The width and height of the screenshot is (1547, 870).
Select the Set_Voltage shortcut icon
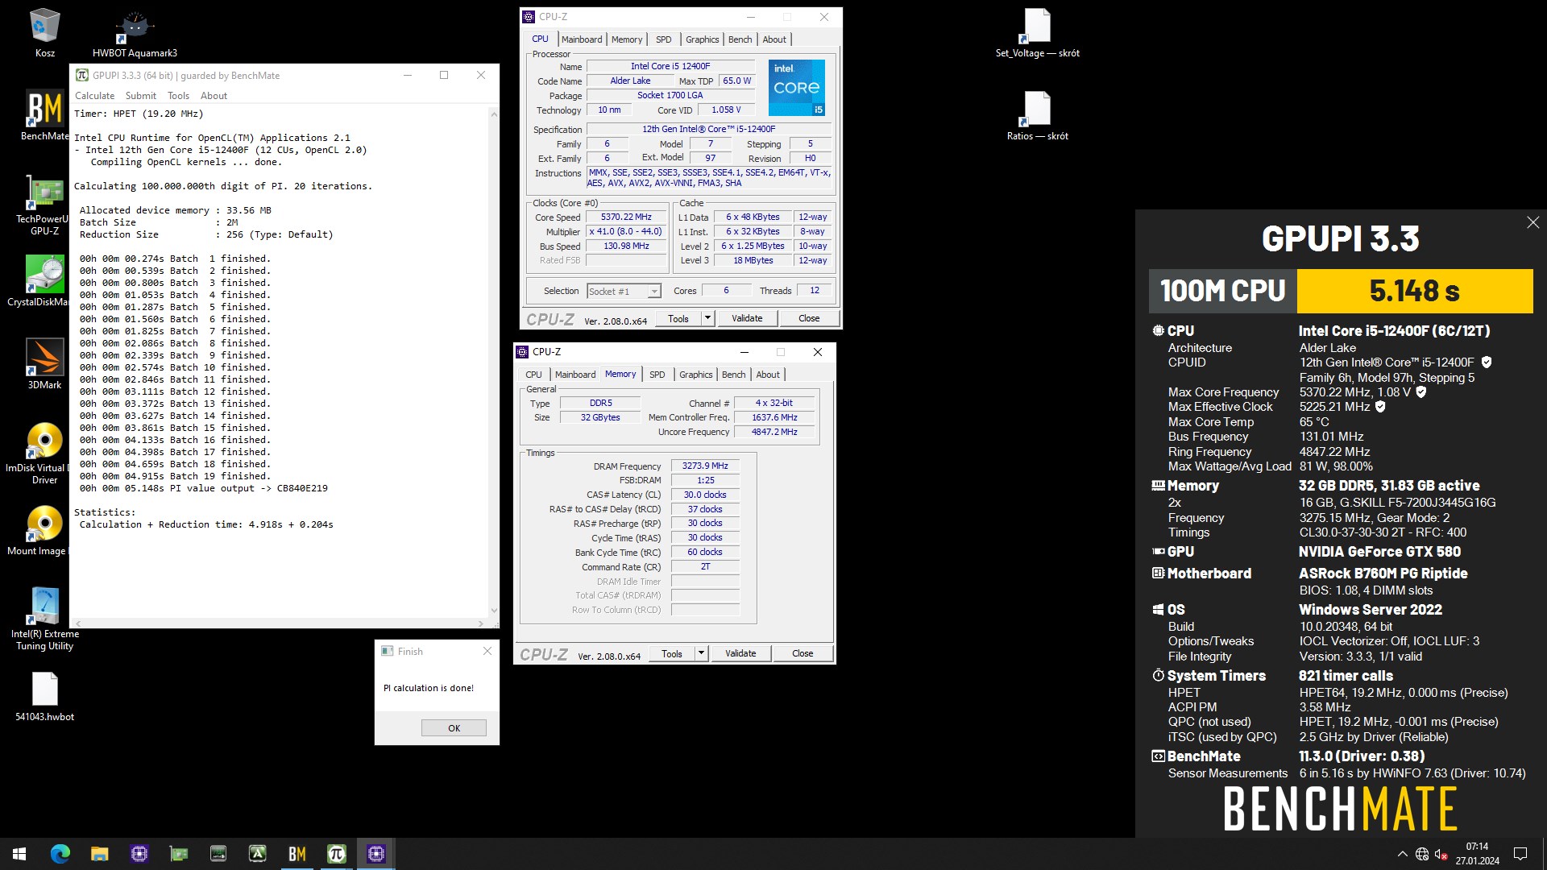click(x=1037, y=32)
